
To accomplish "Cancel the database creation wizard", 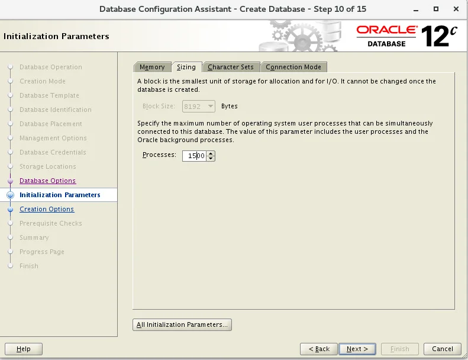I will [x=443, y=349].
